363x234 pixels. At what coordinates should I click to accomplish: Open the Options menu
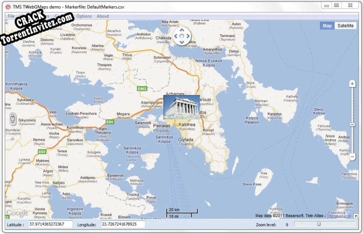84,16
